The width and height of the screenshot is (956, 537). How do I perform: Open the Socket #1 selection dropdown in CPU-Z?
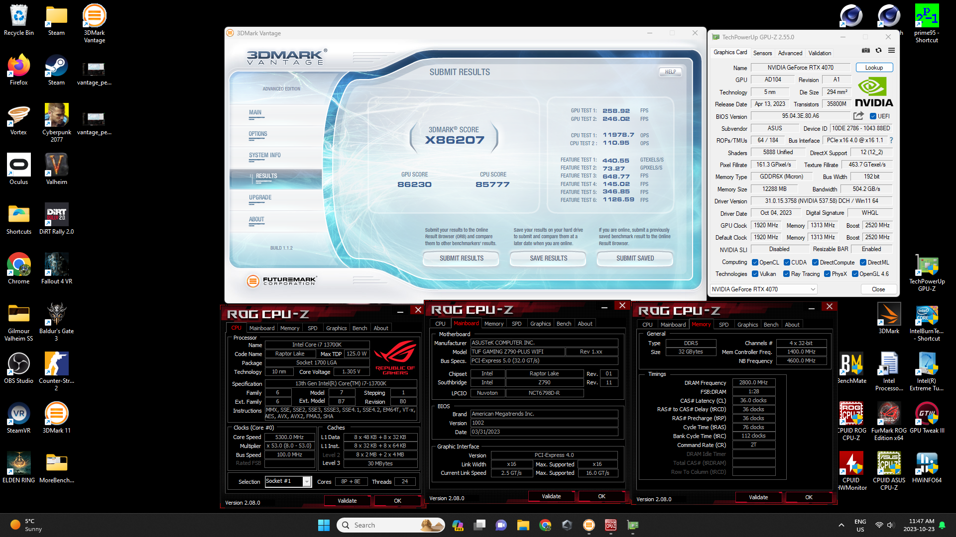[288, 481]
